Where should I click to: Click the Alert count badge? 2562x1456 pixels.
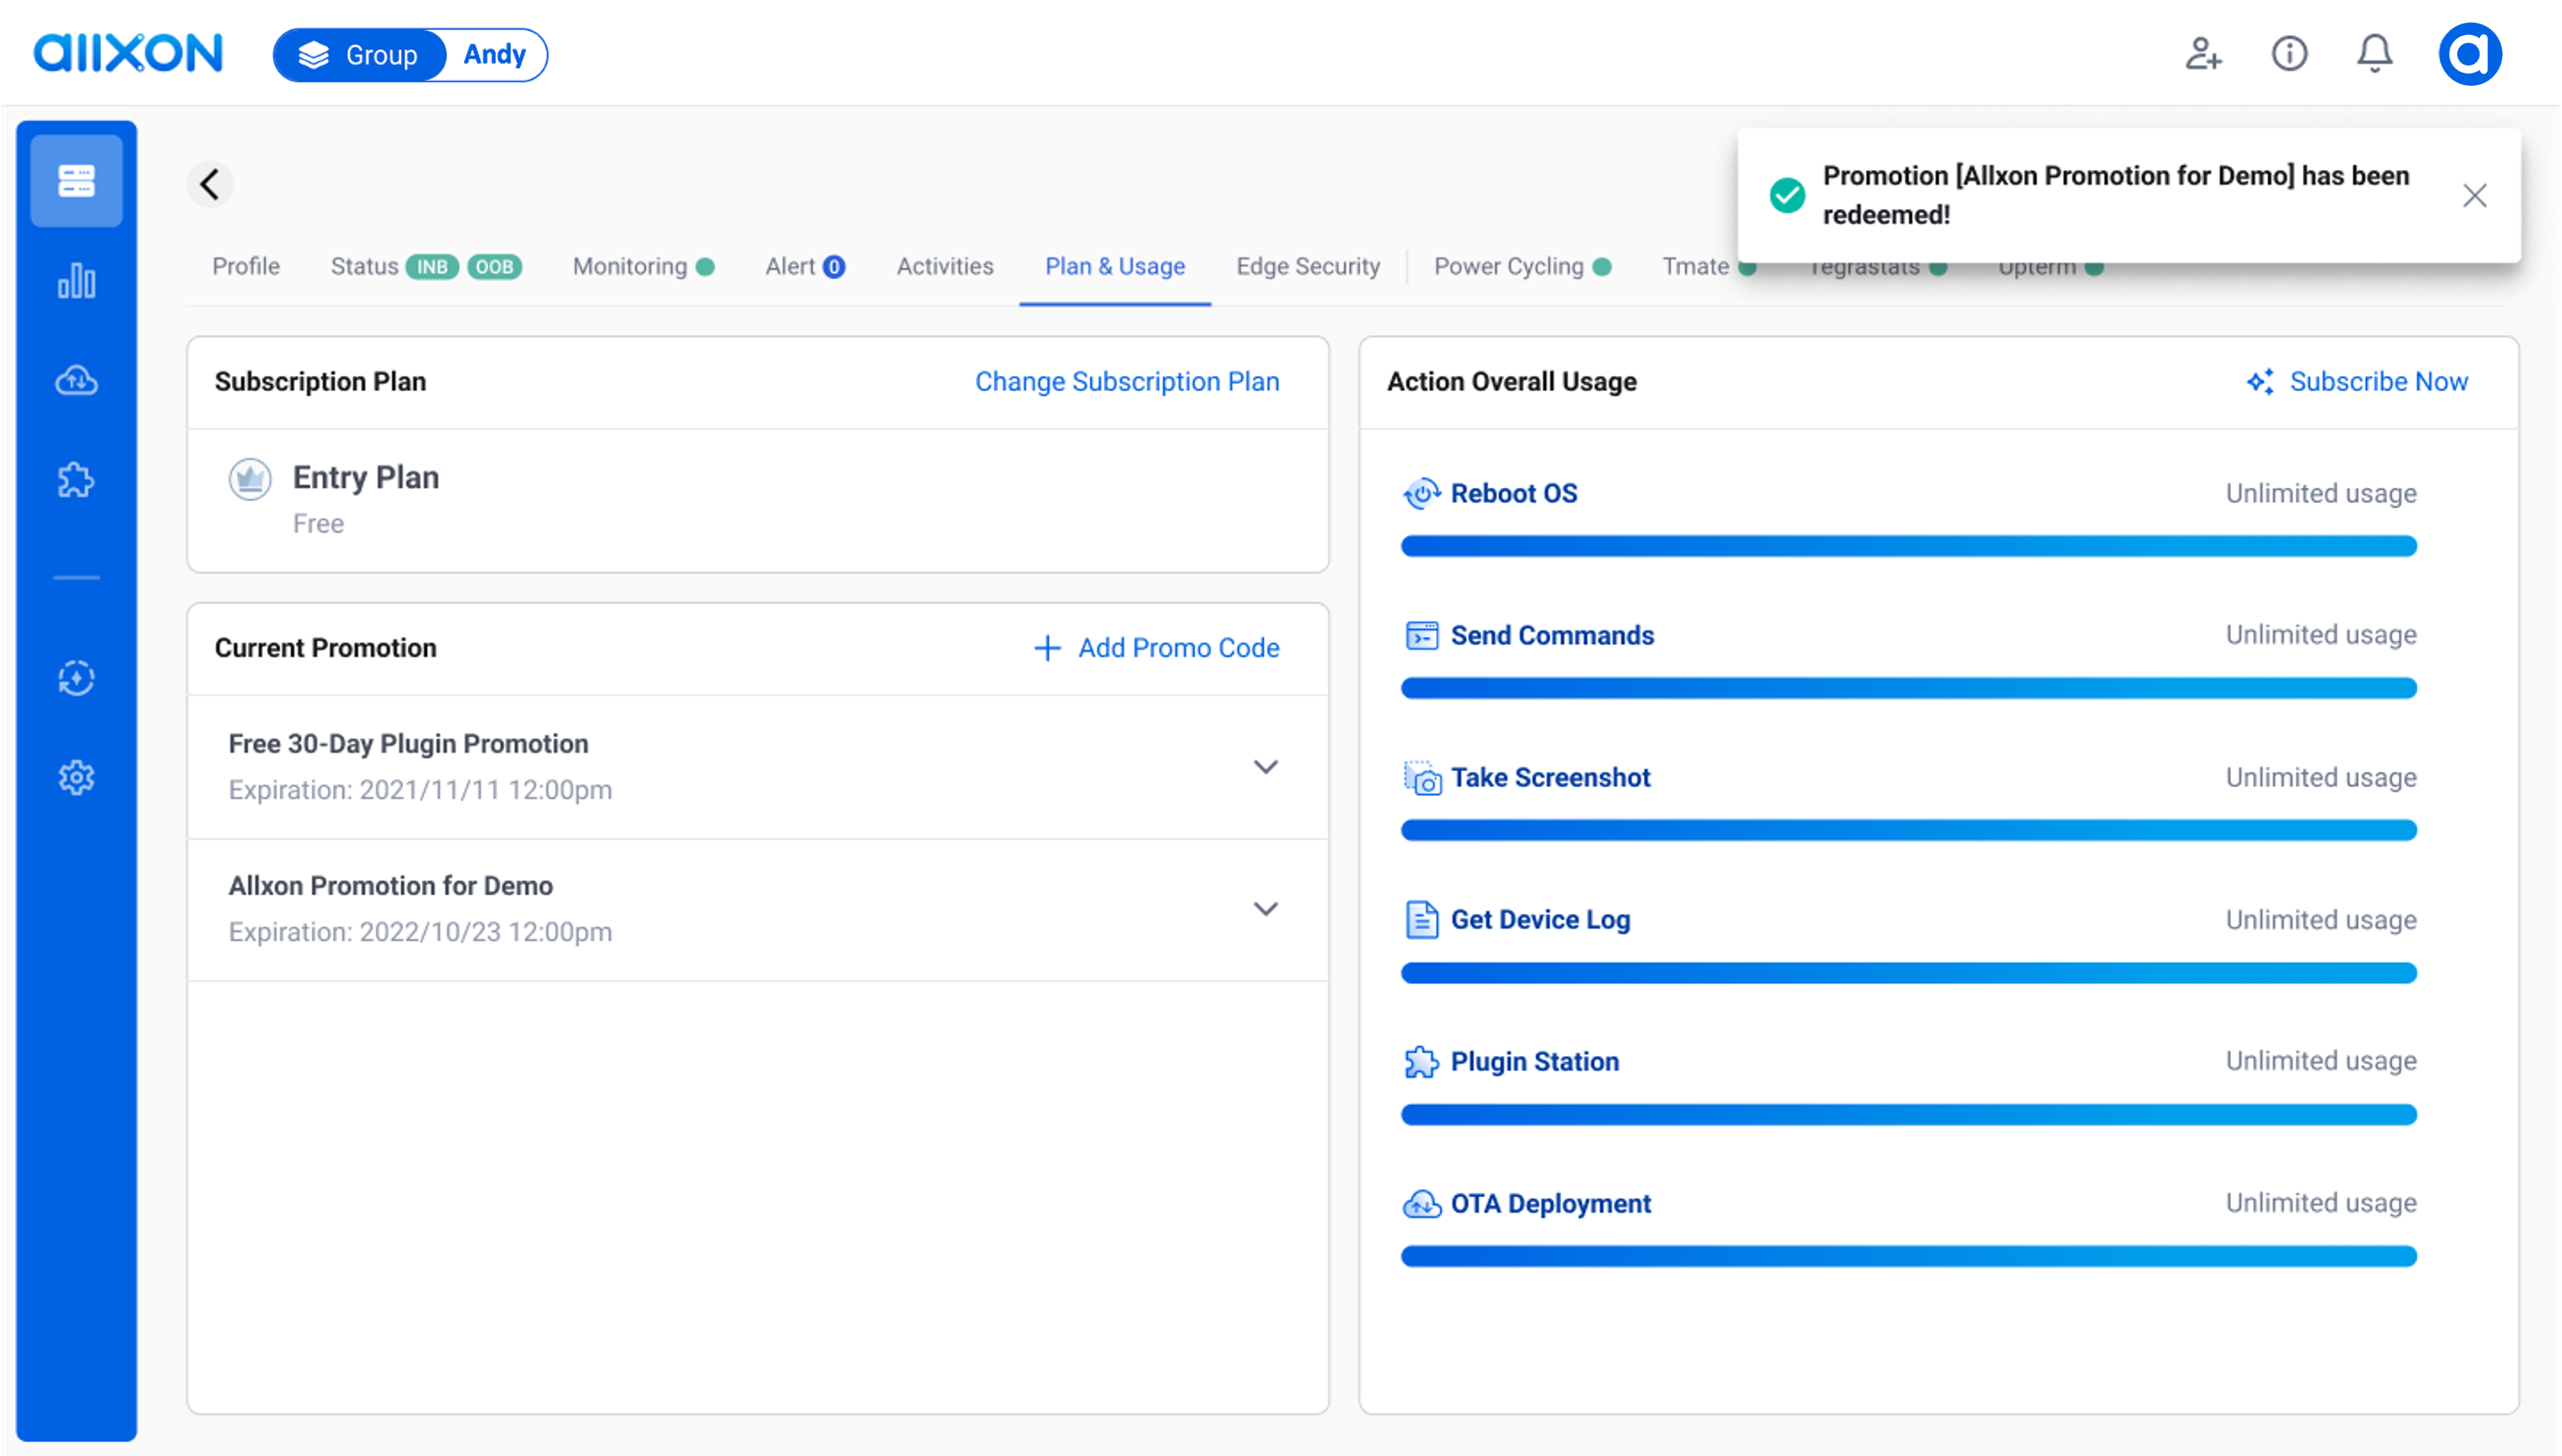[x=833, y=267]
